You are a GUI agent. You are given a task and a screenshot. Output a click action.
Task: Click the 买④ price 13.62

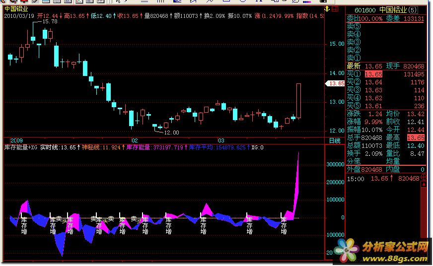[373, 98]
